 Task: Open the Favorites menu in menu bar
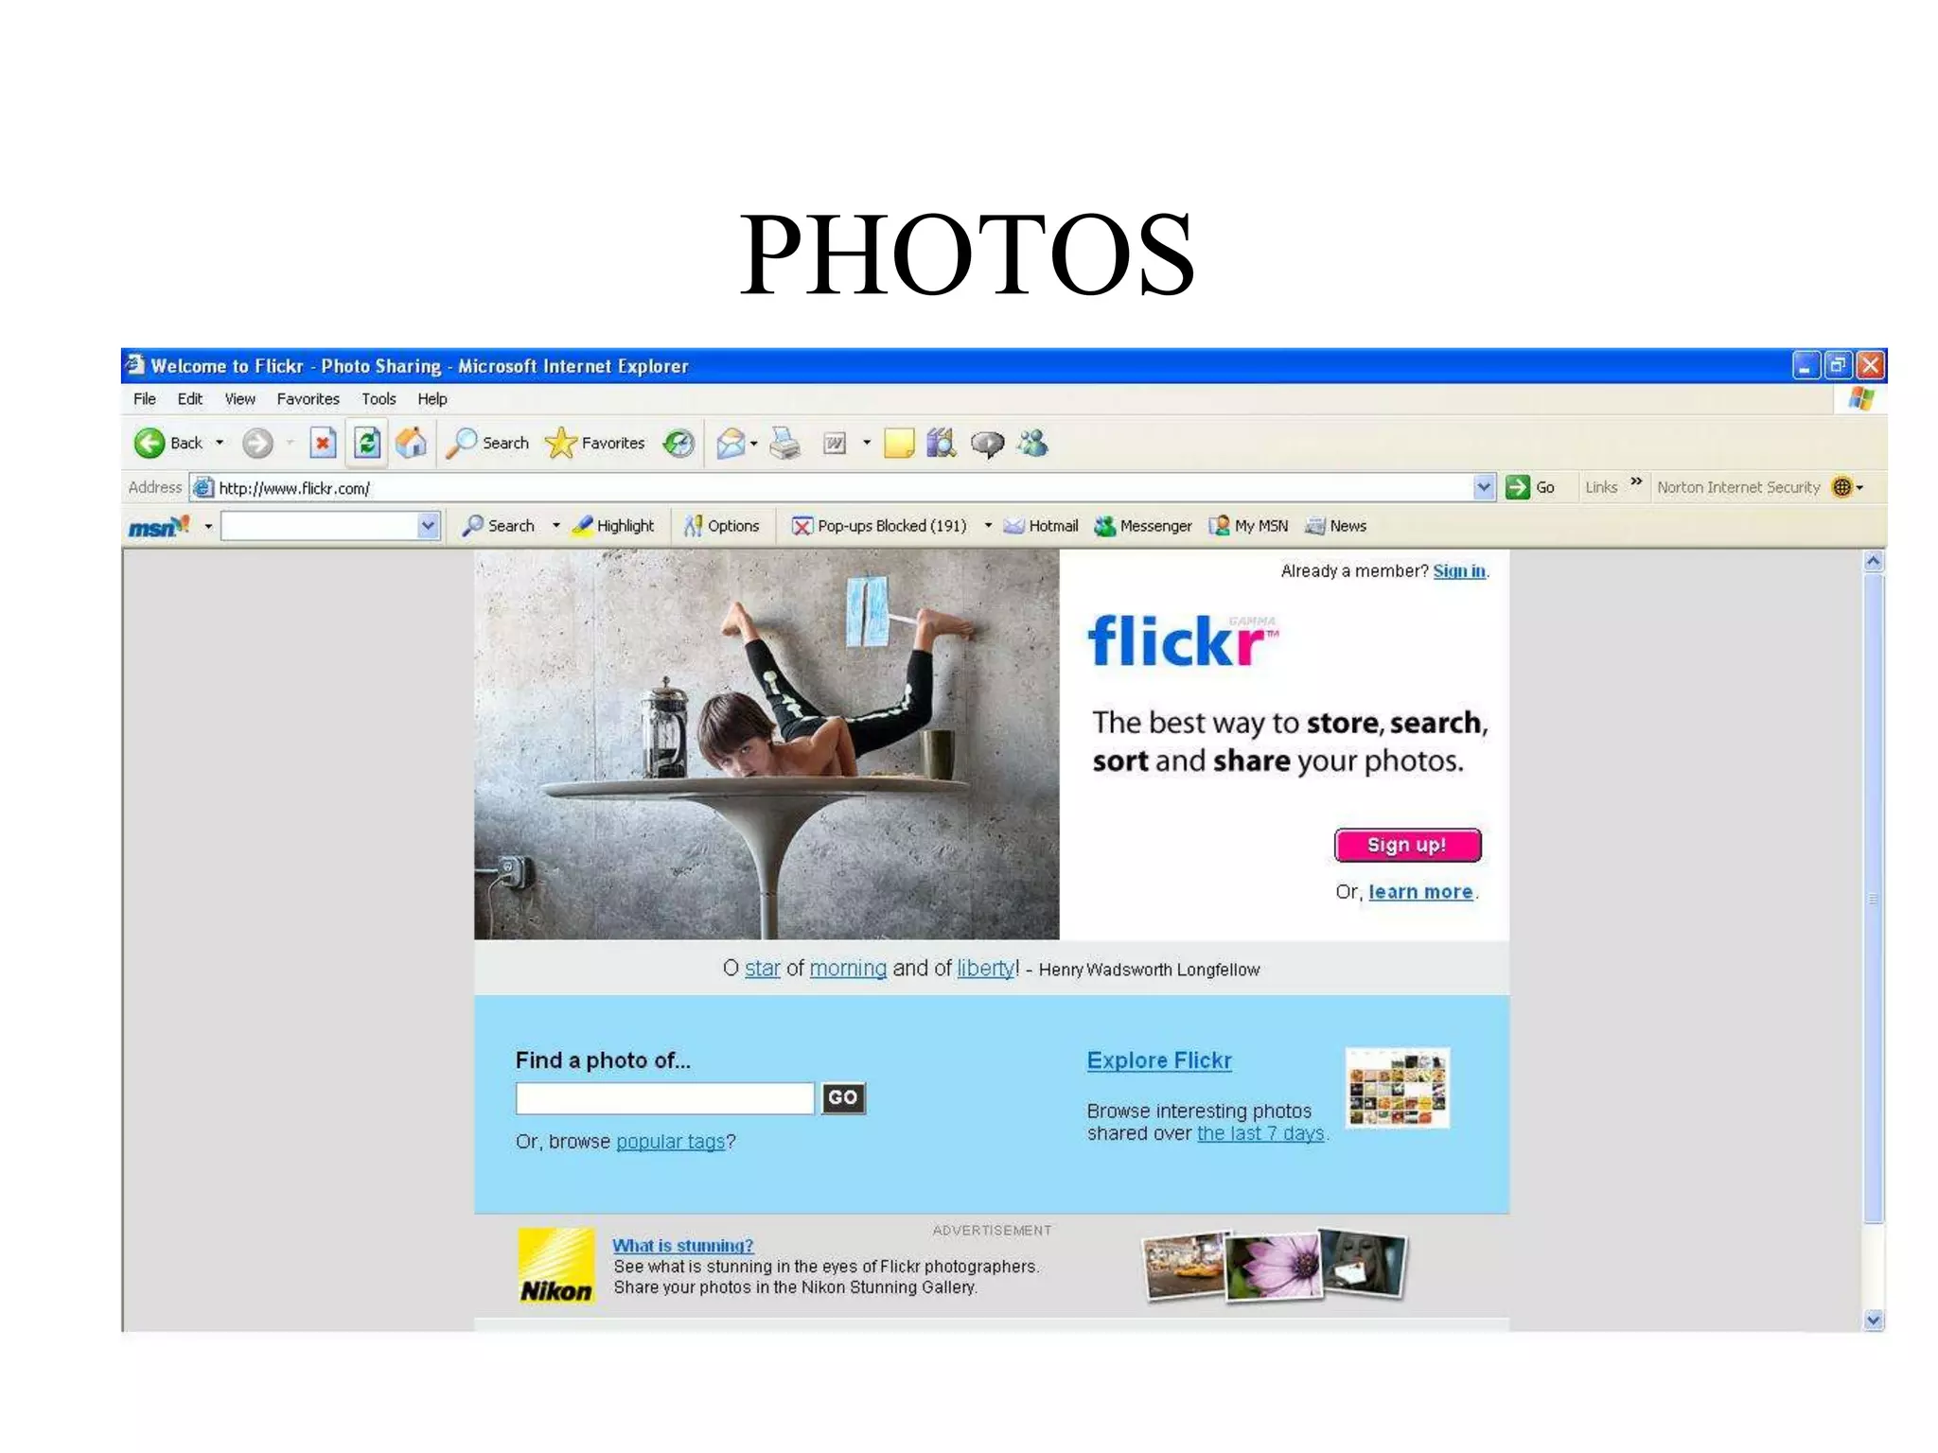(x=308, y=399)
